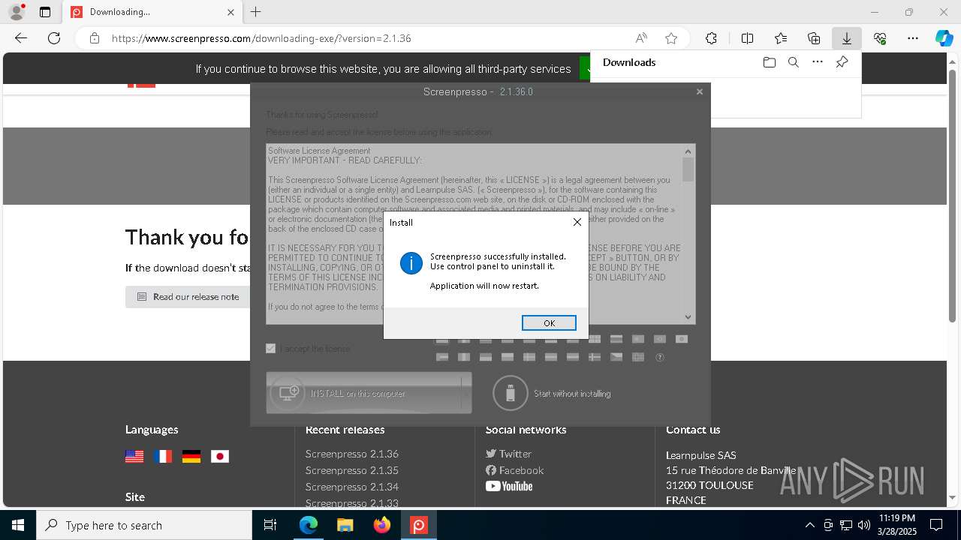Click 'Read our release note' button
This screenshot has width=961, height=540.
coord(188,297)
